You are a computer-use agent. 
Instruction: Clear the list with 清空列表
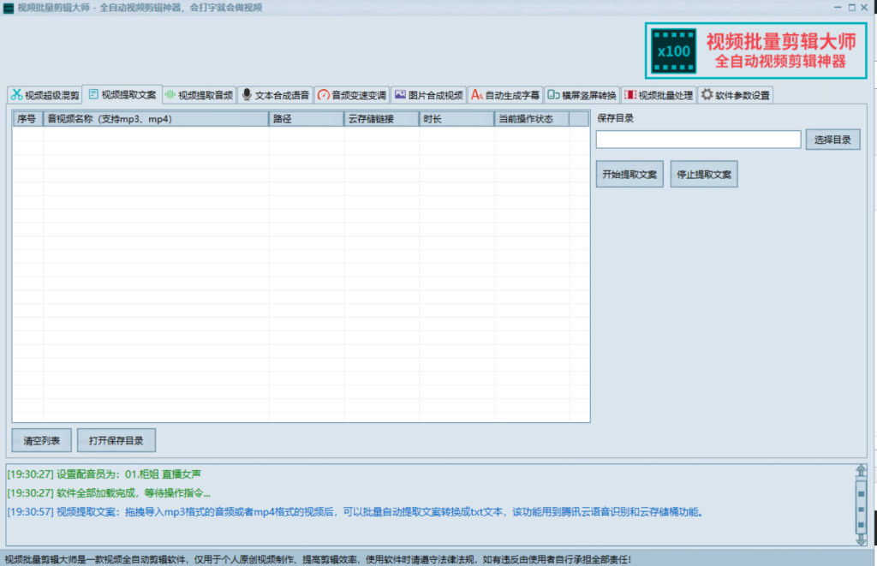[41, 440]
